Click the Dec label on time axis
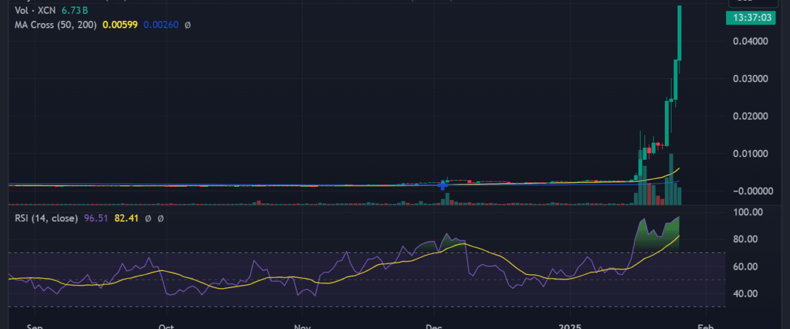The image size is (790, 329). click(x=433, y=325)
